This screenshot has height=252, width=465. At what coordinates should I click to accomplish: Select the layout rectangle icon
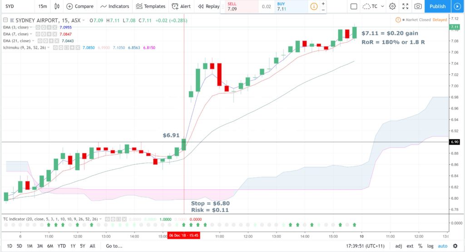[353, 6]
